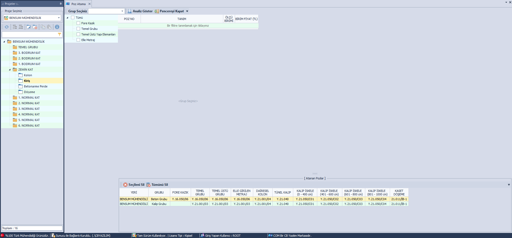Viewport: 512px width, 238px height.
Task: Click the collapse all tree icon
Action: pos(21,27)
